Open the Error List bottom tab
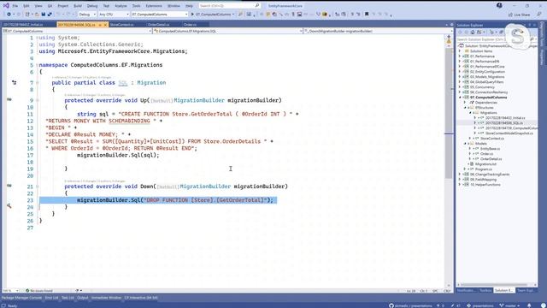 (x=51, y=298)
